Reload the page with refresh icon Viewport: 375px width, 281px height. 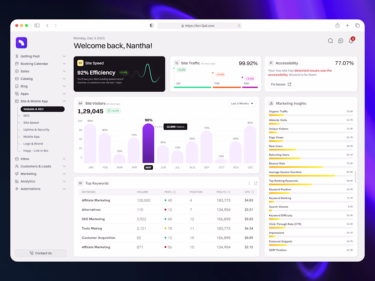(239, 26)
